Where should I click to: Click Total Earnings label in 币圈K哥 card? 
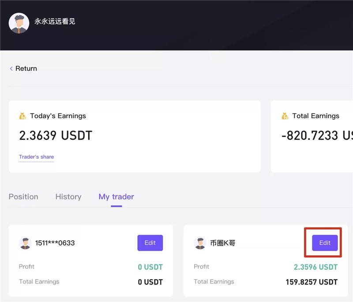click(x=214, y=282)
